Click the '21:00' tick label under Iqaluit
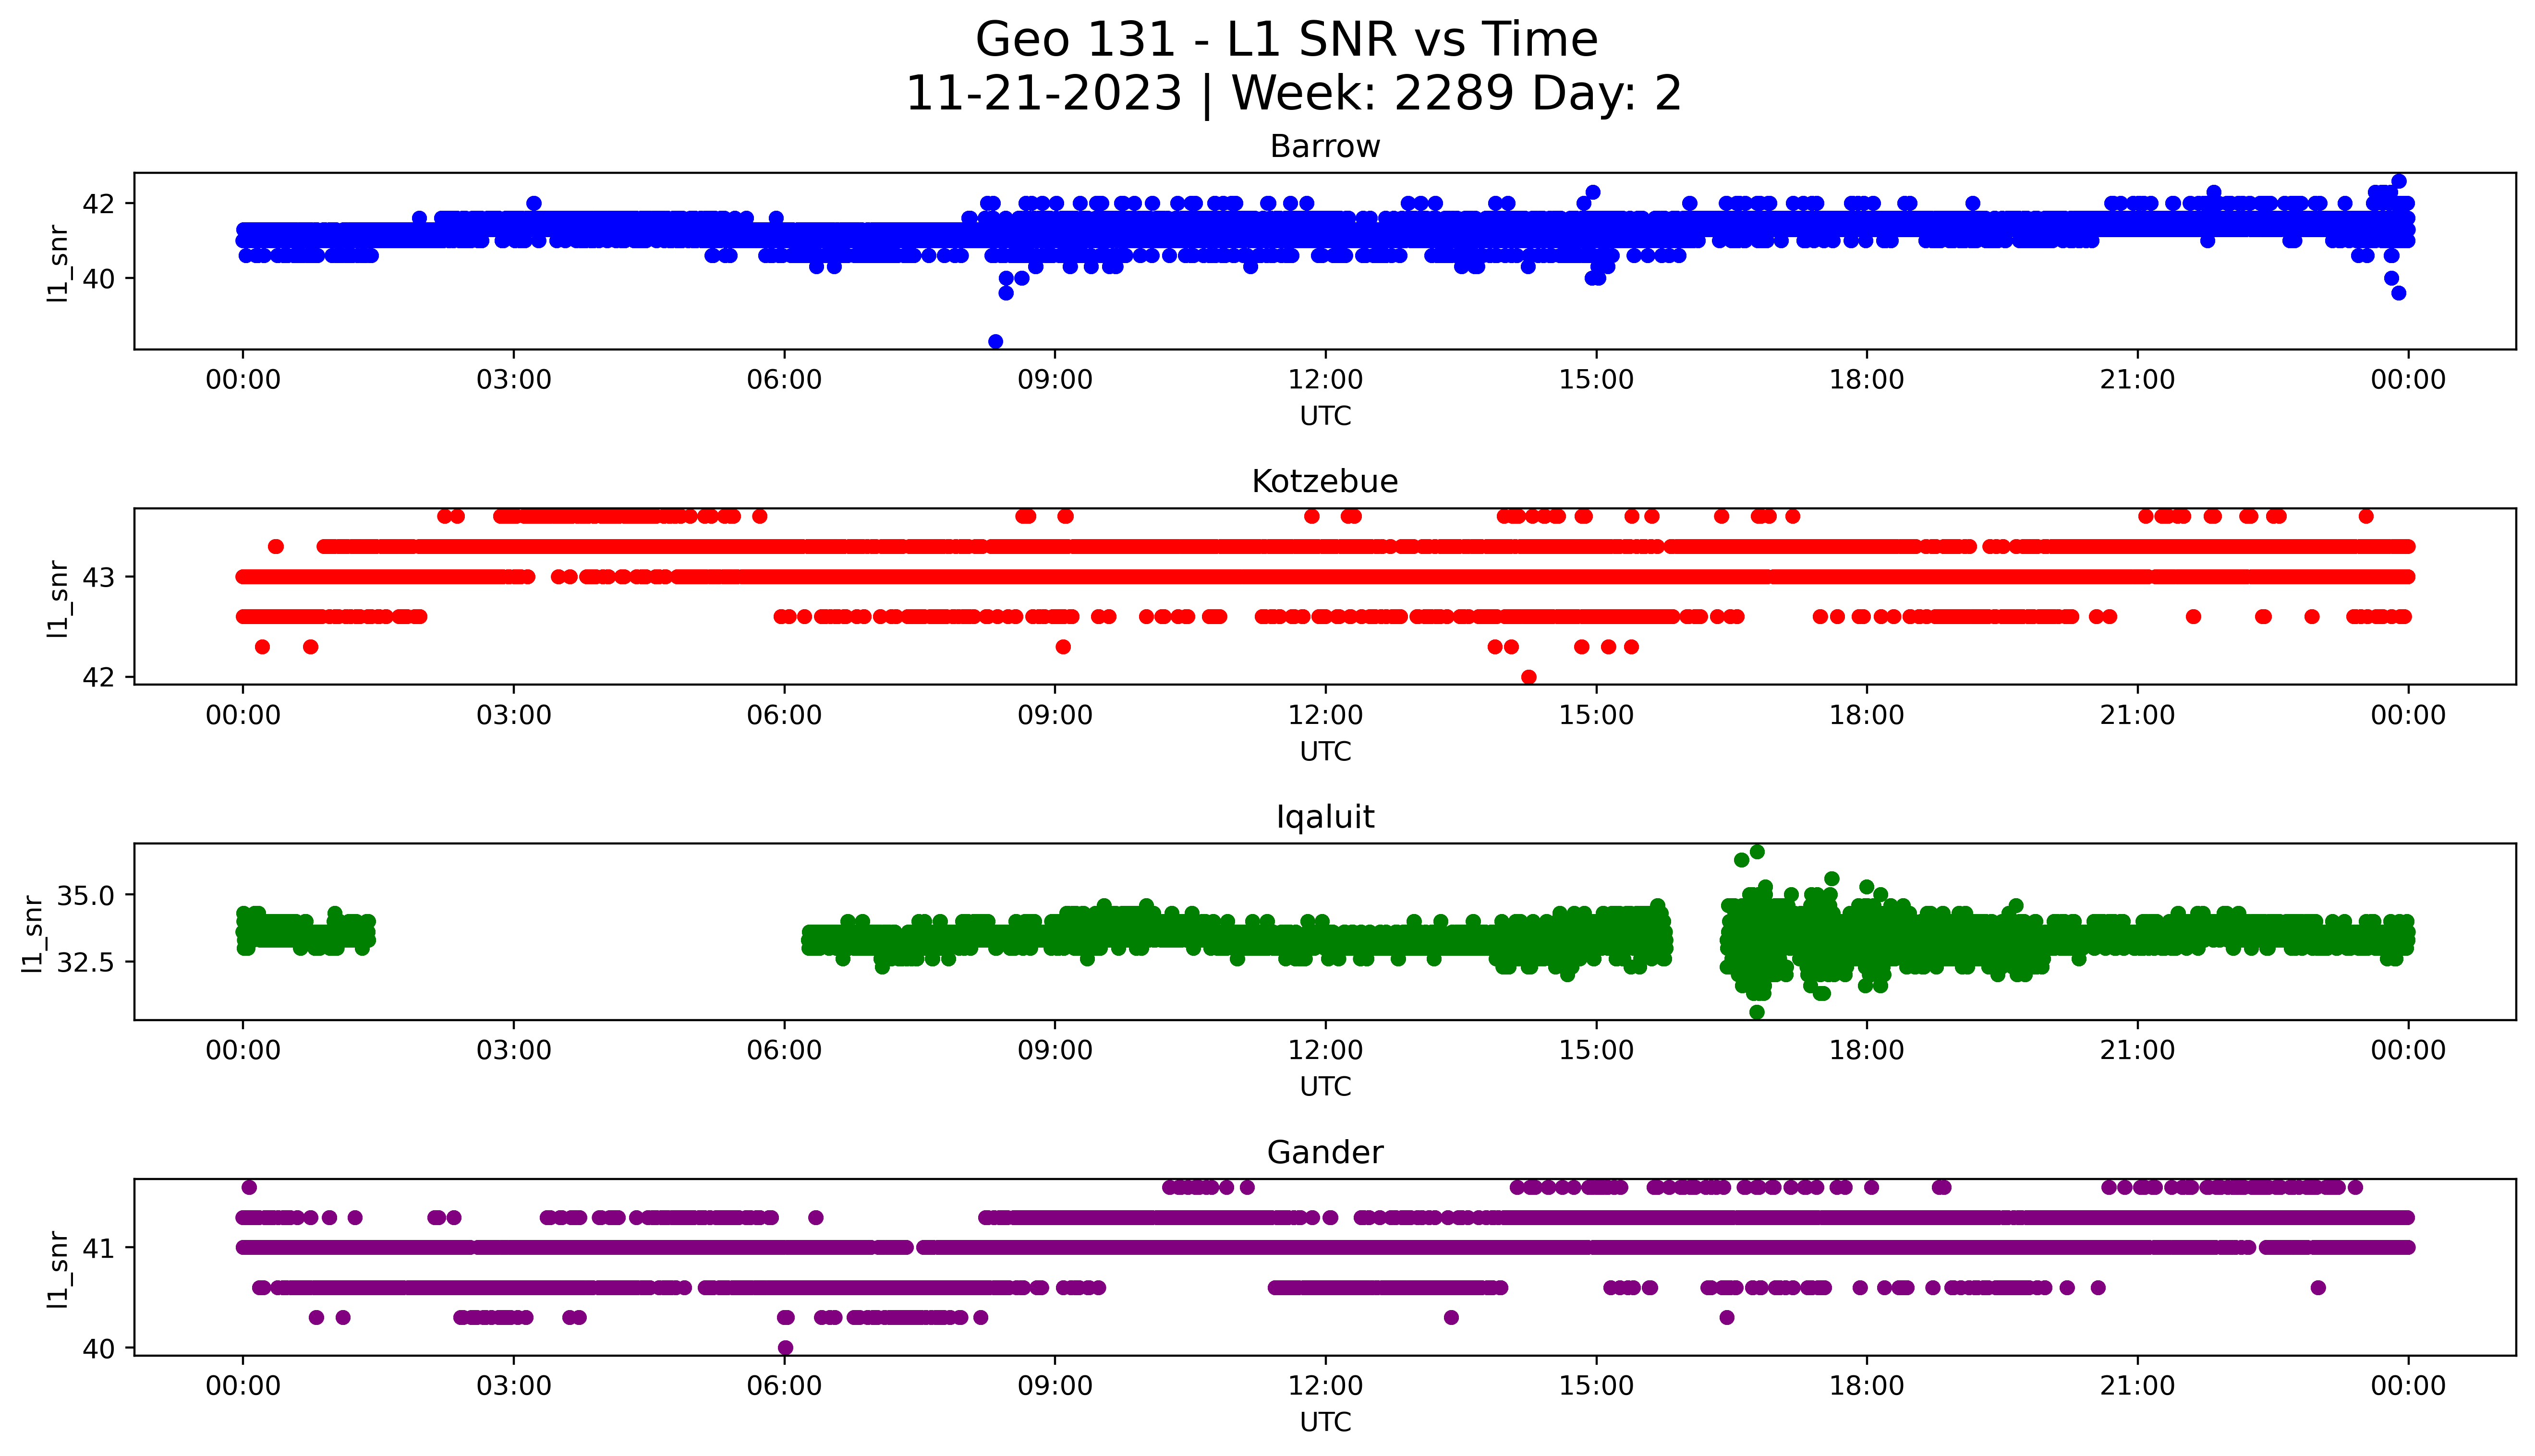The width and height of the screenshot is (2535, 1456). 2138,1050
